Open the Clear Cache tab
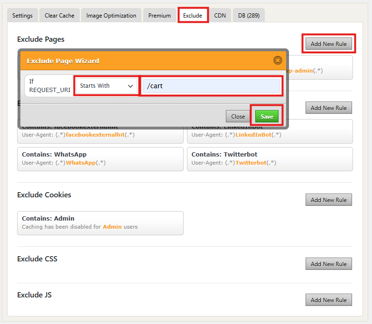This screenshot has height=324, width=372. tap(60, 15)
